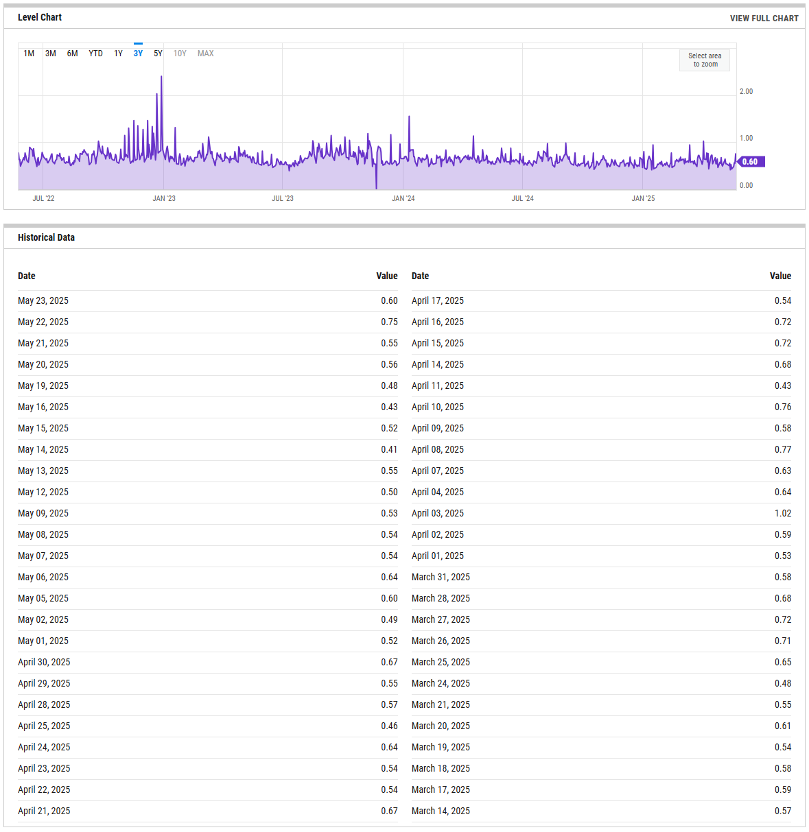Click the May 23, 2025 date

(x=43, y=300)
